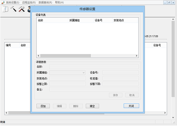Click the disabled 删除 button
The height and width of the screenshot is (126, 177).
76,106
